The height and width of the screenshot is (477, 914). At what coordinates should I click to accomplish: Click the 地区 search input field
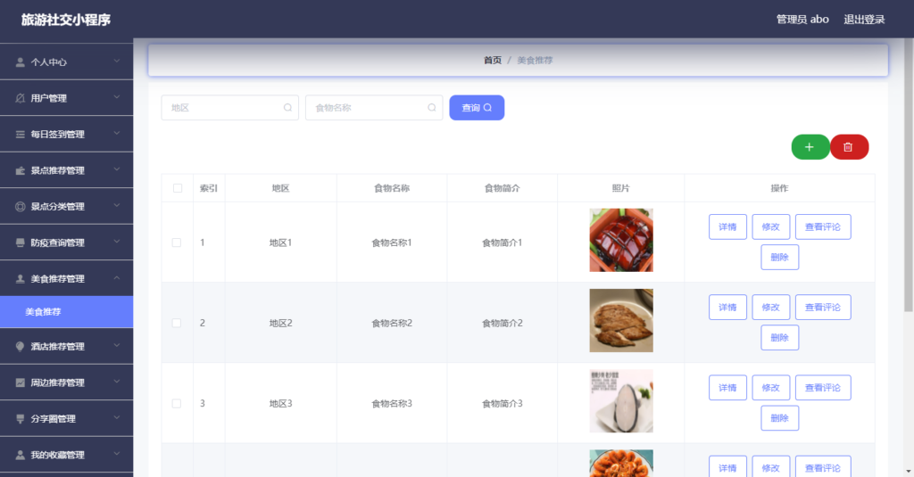pyautogui.click(x=229, y=108)
